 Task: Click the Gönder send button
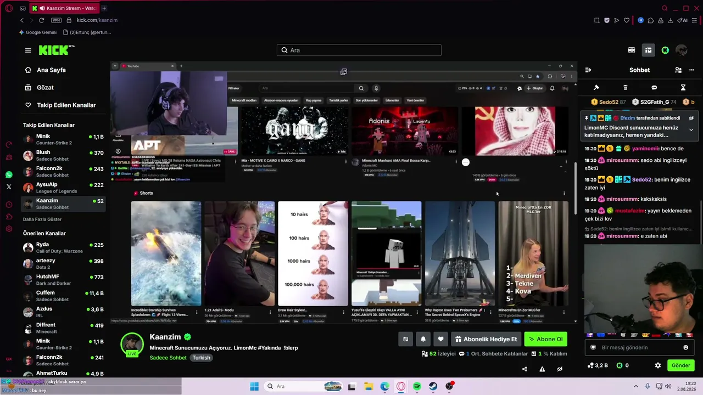680,365
